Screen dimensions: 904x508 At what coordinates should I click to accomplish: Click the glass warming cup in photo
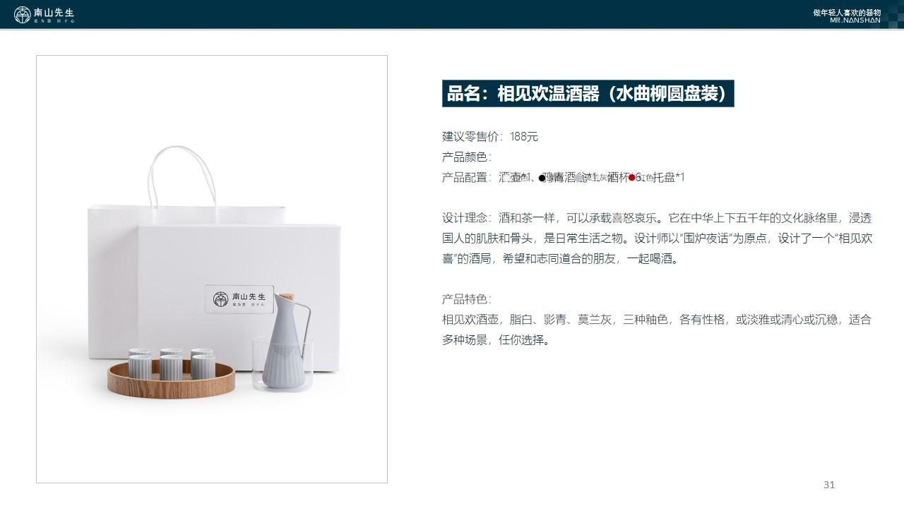282,363
